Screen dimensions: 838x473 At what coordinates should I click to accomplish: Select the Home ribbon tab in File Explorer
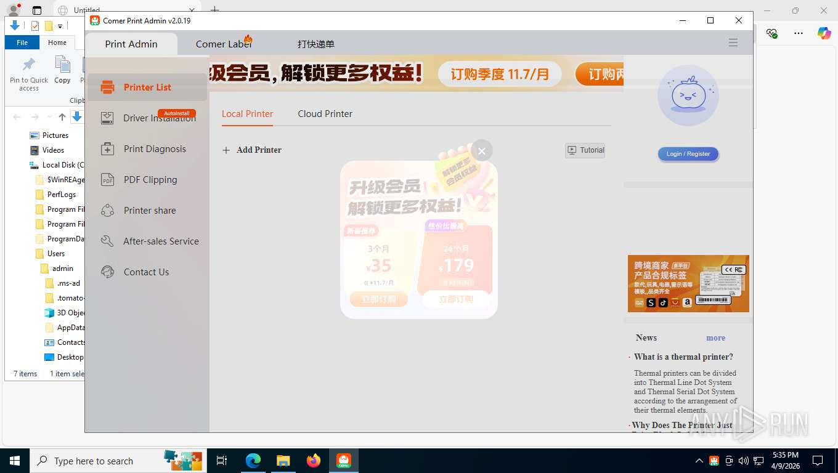pyautogui.click(x=57, y=42)
